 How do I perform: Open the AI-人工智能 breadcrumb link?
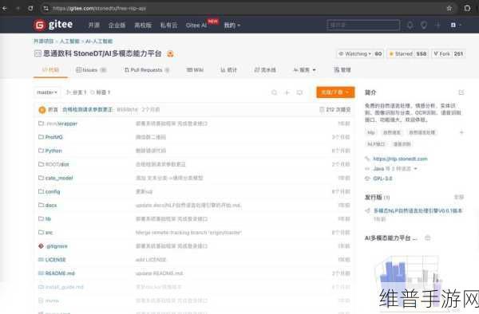click(99, 41)
